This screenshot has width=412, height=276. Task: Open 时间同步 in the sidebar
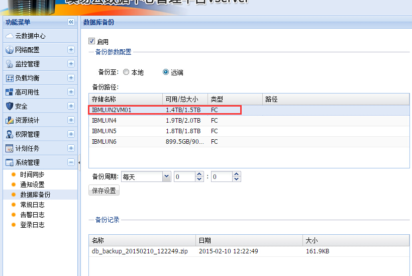click(x=32, y=174)
